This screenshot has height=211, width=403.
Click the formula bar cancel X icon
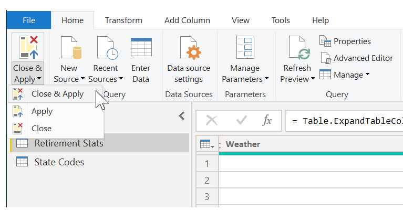click(212, 121)
